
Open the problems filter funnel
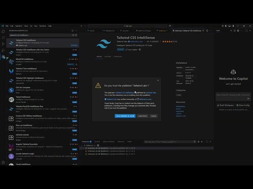(x=194, y=142)
